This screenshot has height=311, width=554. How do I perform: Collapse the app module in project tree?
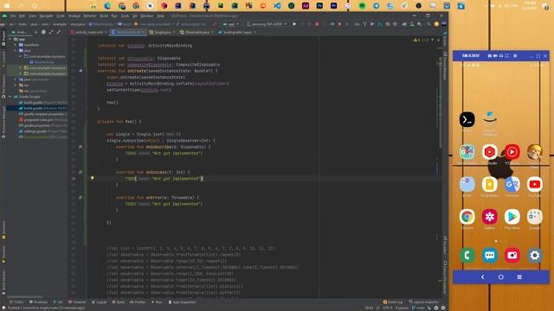[10, 39]
